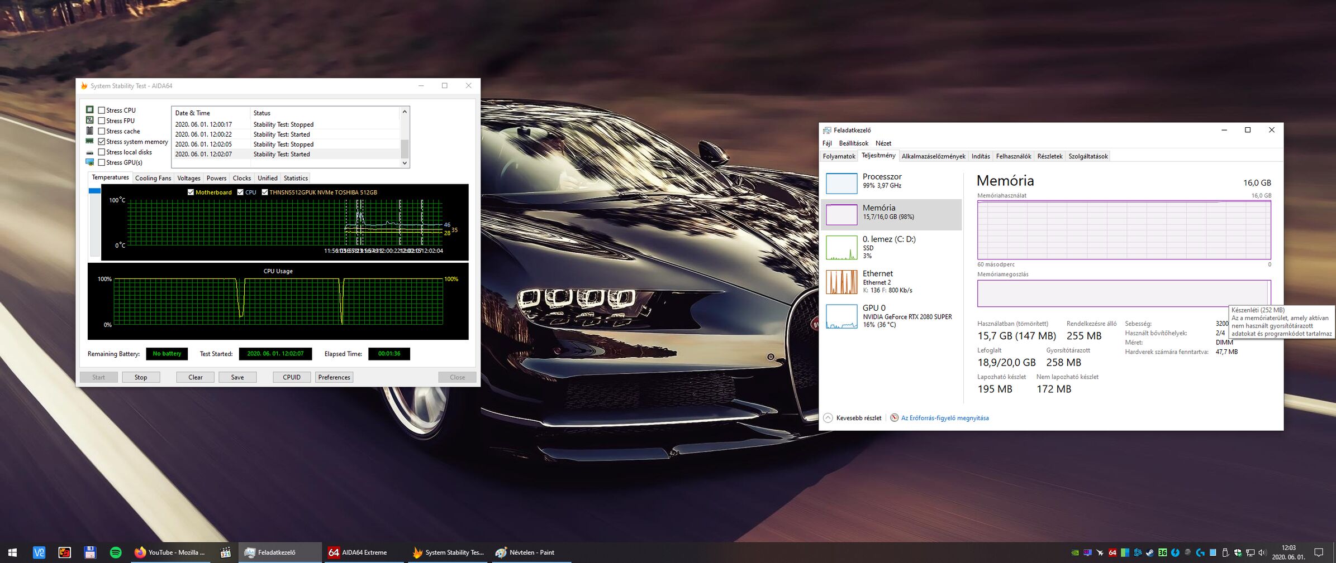Open the Nézet menu
The width and height of the screenshot is (1336, 563).
[x=883, y=143]
